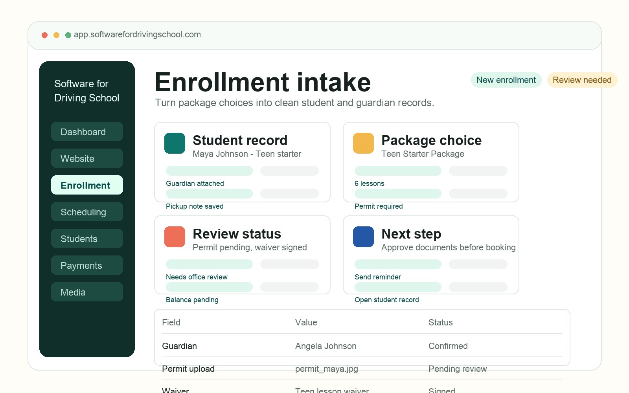
Task: Navigate to Students section
Action: 87,239
